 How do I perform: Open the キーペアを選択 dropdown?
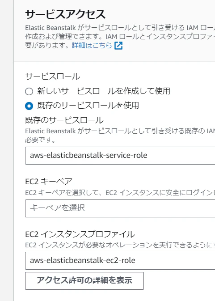click(x=120, y=208)
